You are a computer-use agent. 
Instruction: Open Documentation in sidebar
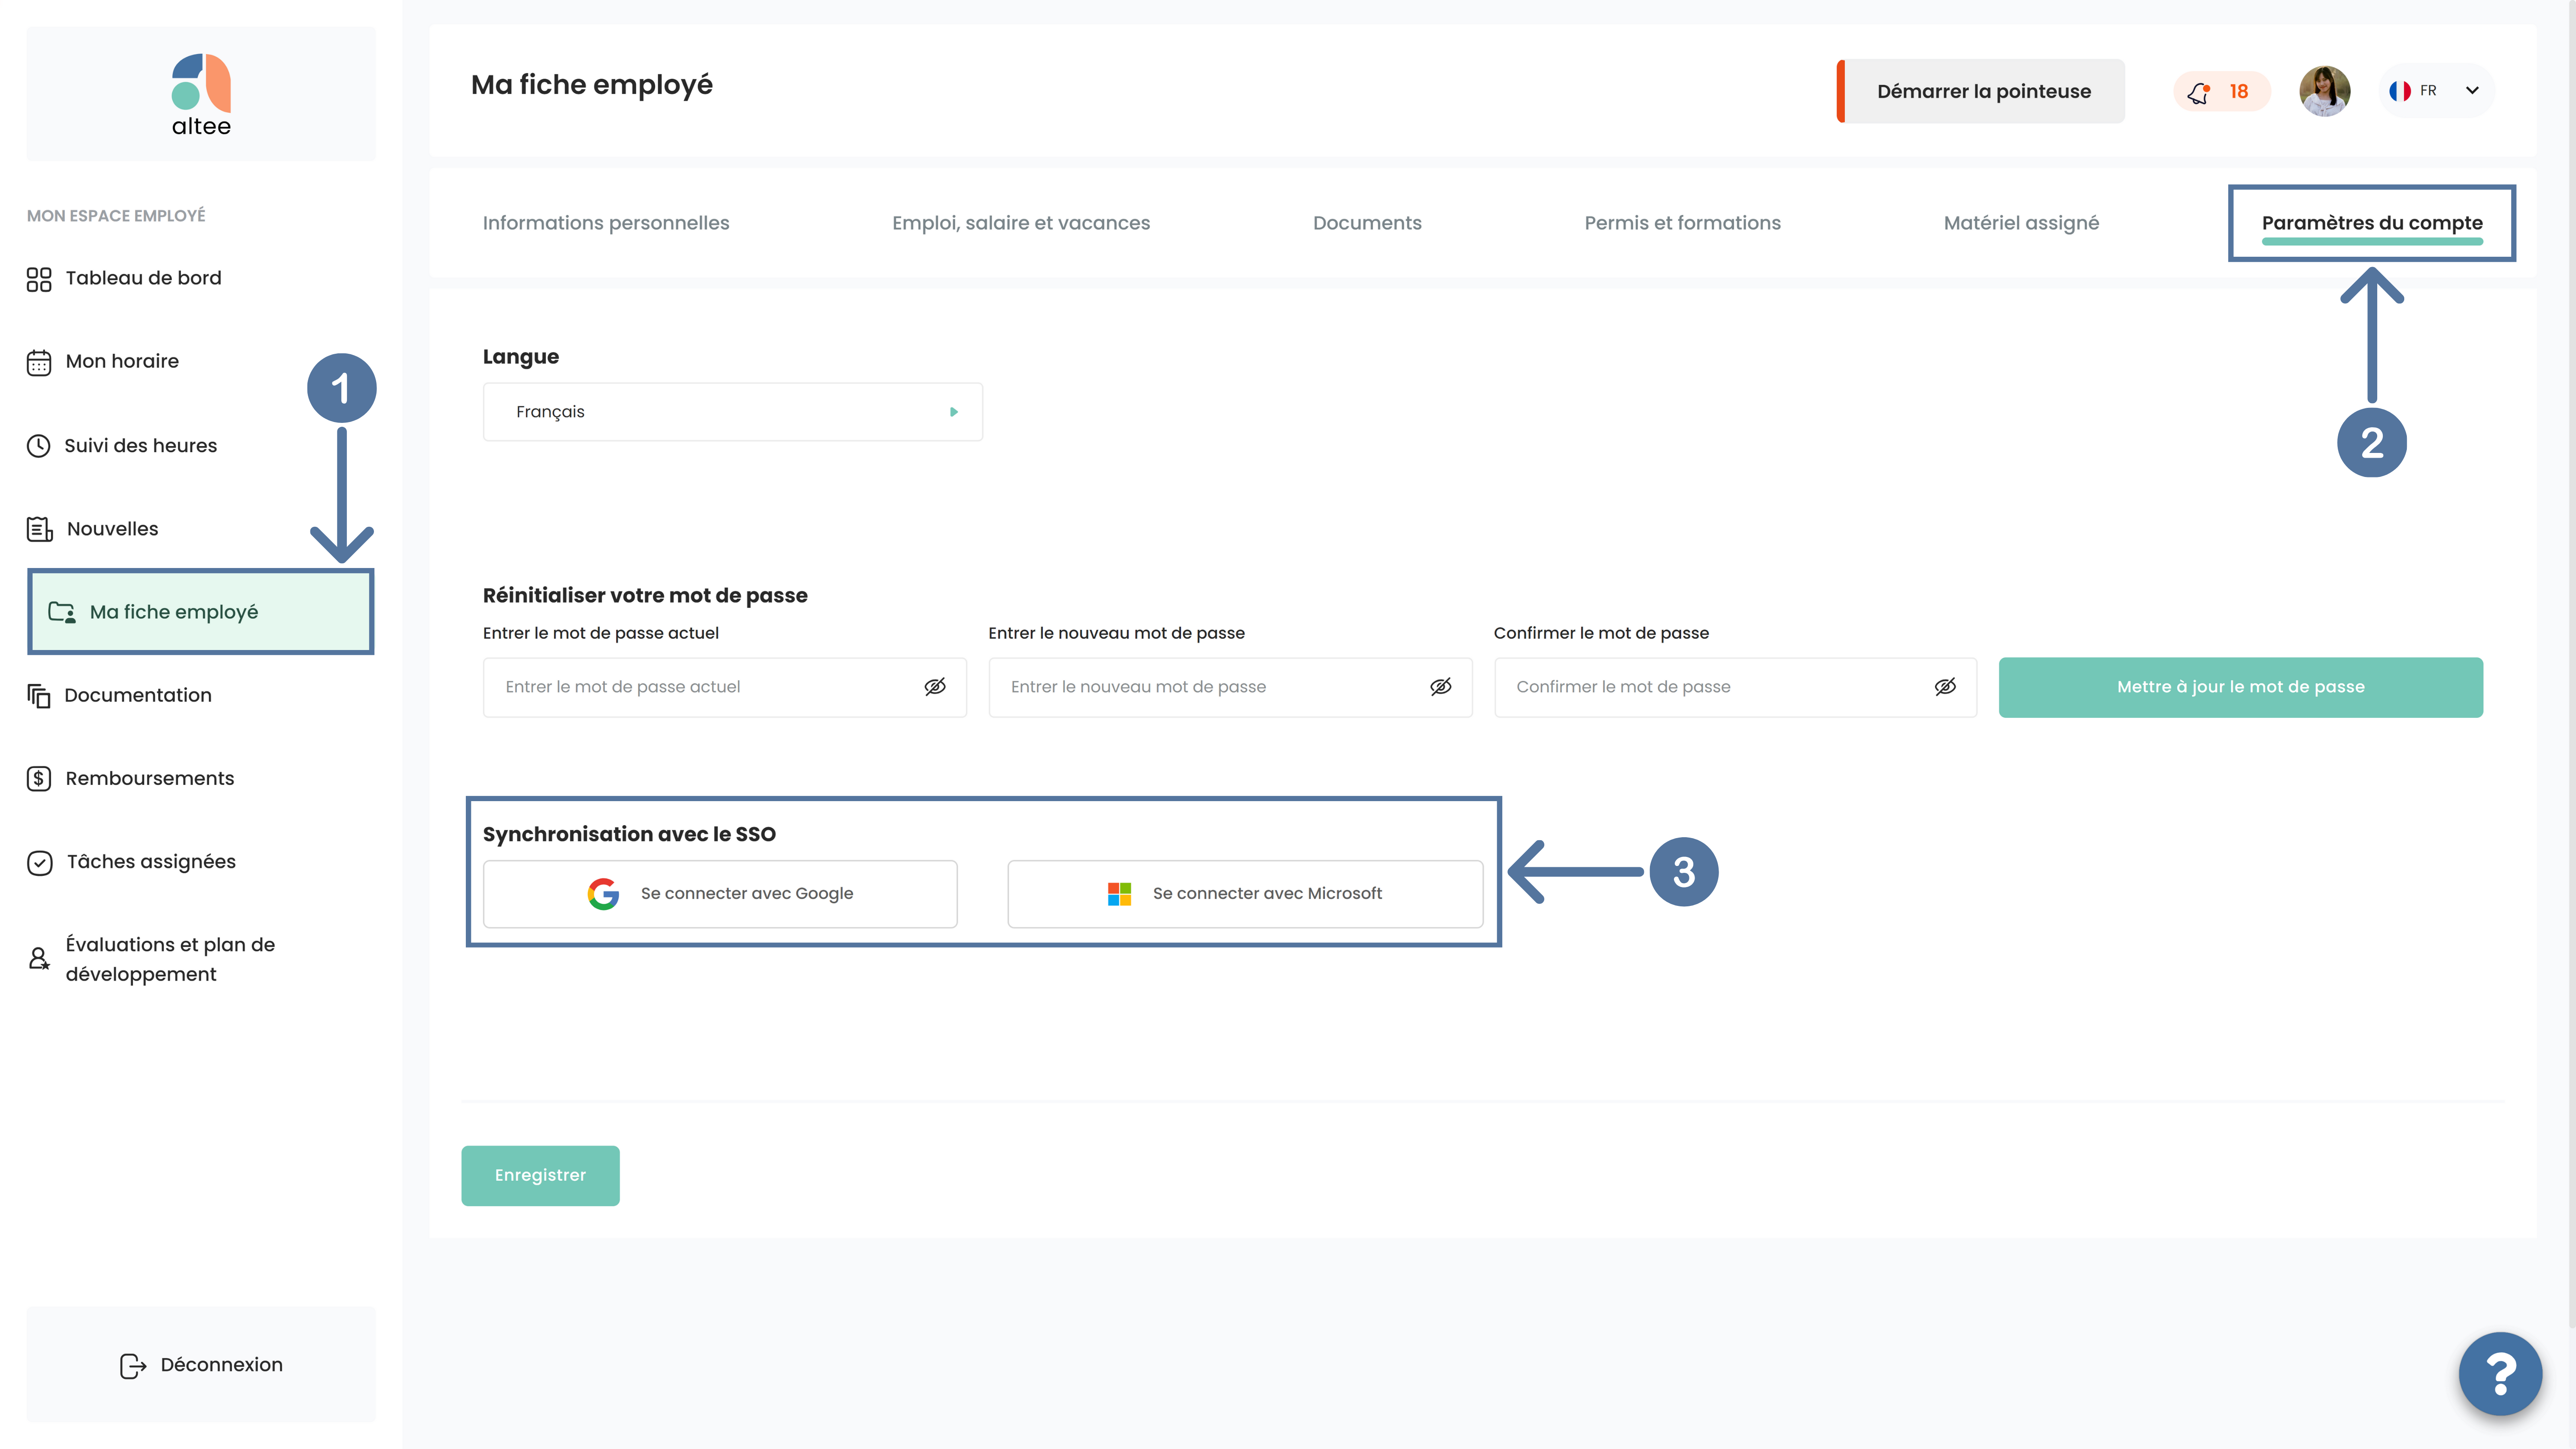(x=137, y=695)
